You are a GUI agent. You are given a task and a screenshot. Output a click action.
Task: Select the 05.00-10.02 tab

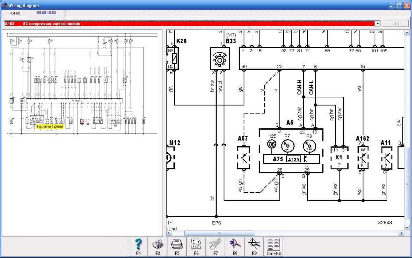pos(46,13)
